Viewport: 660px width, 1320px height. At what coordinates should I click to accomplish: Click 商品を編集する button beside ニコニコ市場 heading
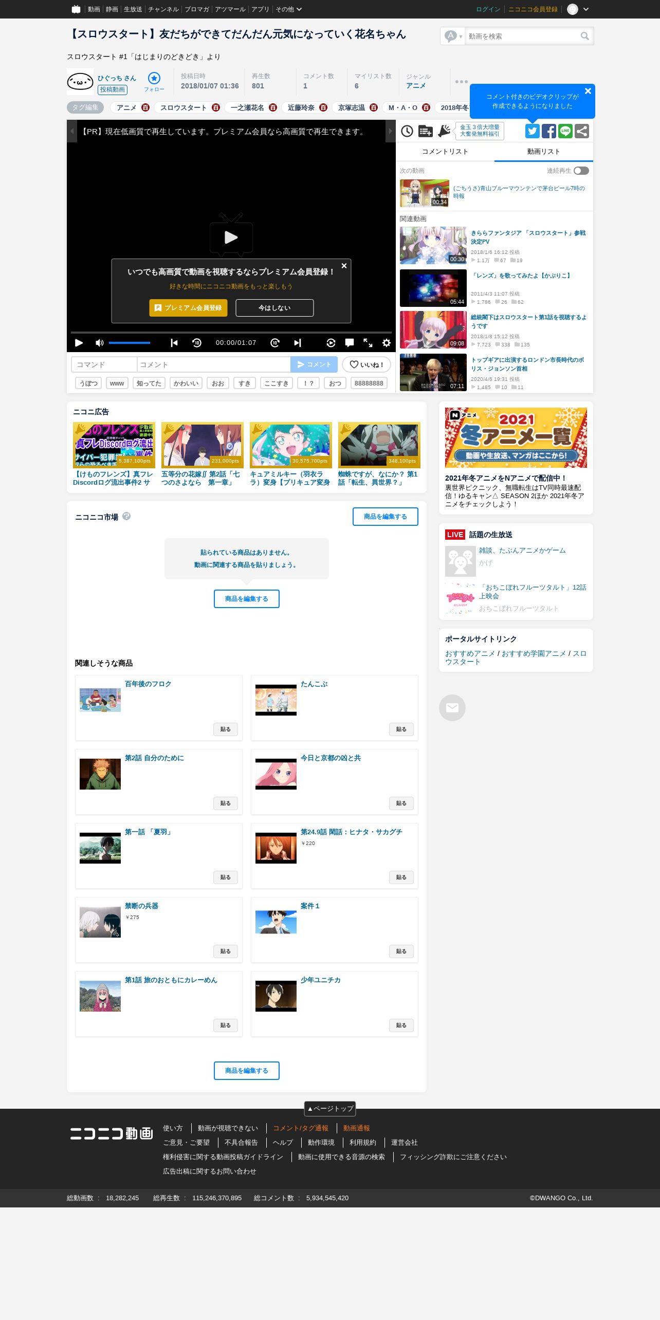tap(386, 517)
